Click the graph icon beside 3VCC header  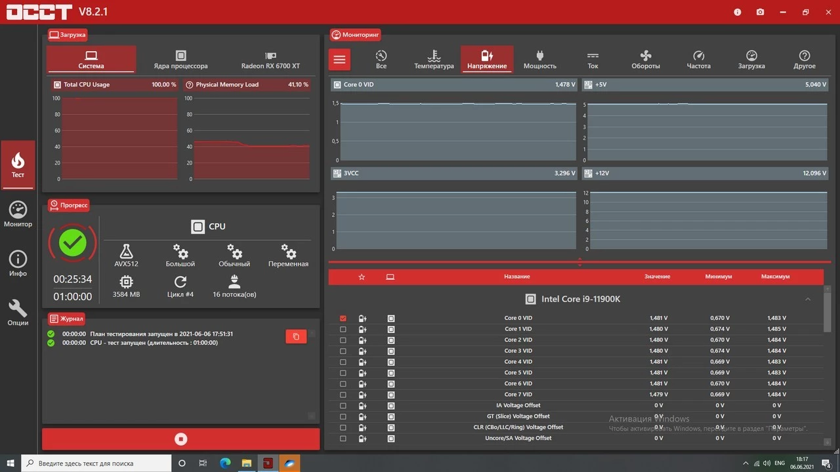337,173
